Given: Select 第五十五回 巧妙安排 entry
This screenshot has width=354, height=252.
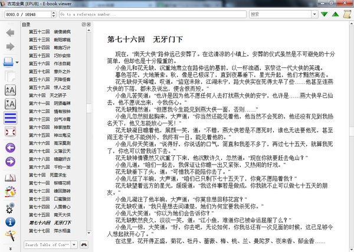Looking at the screenshot, I should point(50,55).
